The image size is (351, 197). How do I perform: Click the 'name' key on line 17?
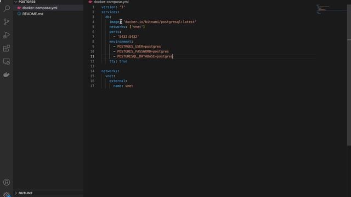coord(117,86)
